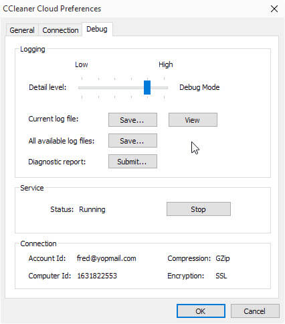Screen dimensions: 285x324
Task: Close the CCleaner Cloud Preferences window
Action: (x=274, y=9)
